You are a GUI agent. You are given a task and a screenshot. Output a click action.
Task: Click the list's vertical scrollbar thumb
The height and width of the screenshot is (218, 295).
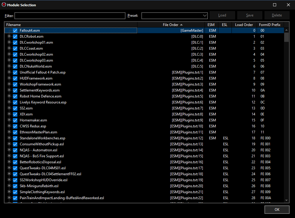click(286, 37)
